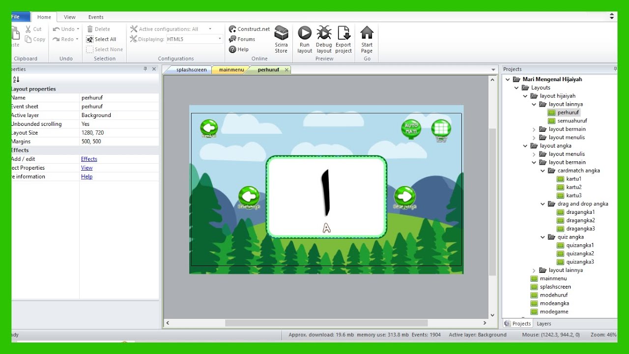Click Select All in Selection group
Image resolution: width=629 pixels, height=354 pixels.
point(101,39)
